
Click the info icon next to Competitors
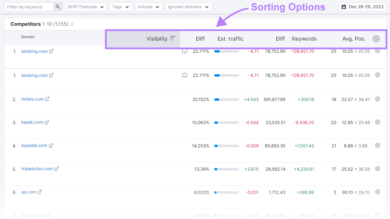point(72,24)
